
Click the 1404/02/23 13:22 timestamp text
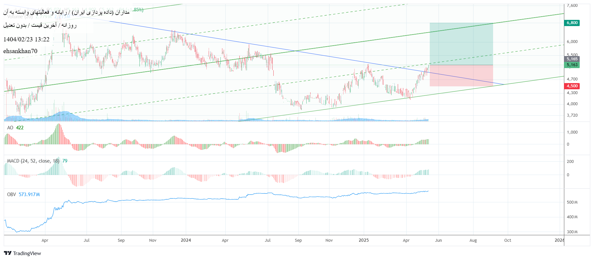tap(26, 39)
